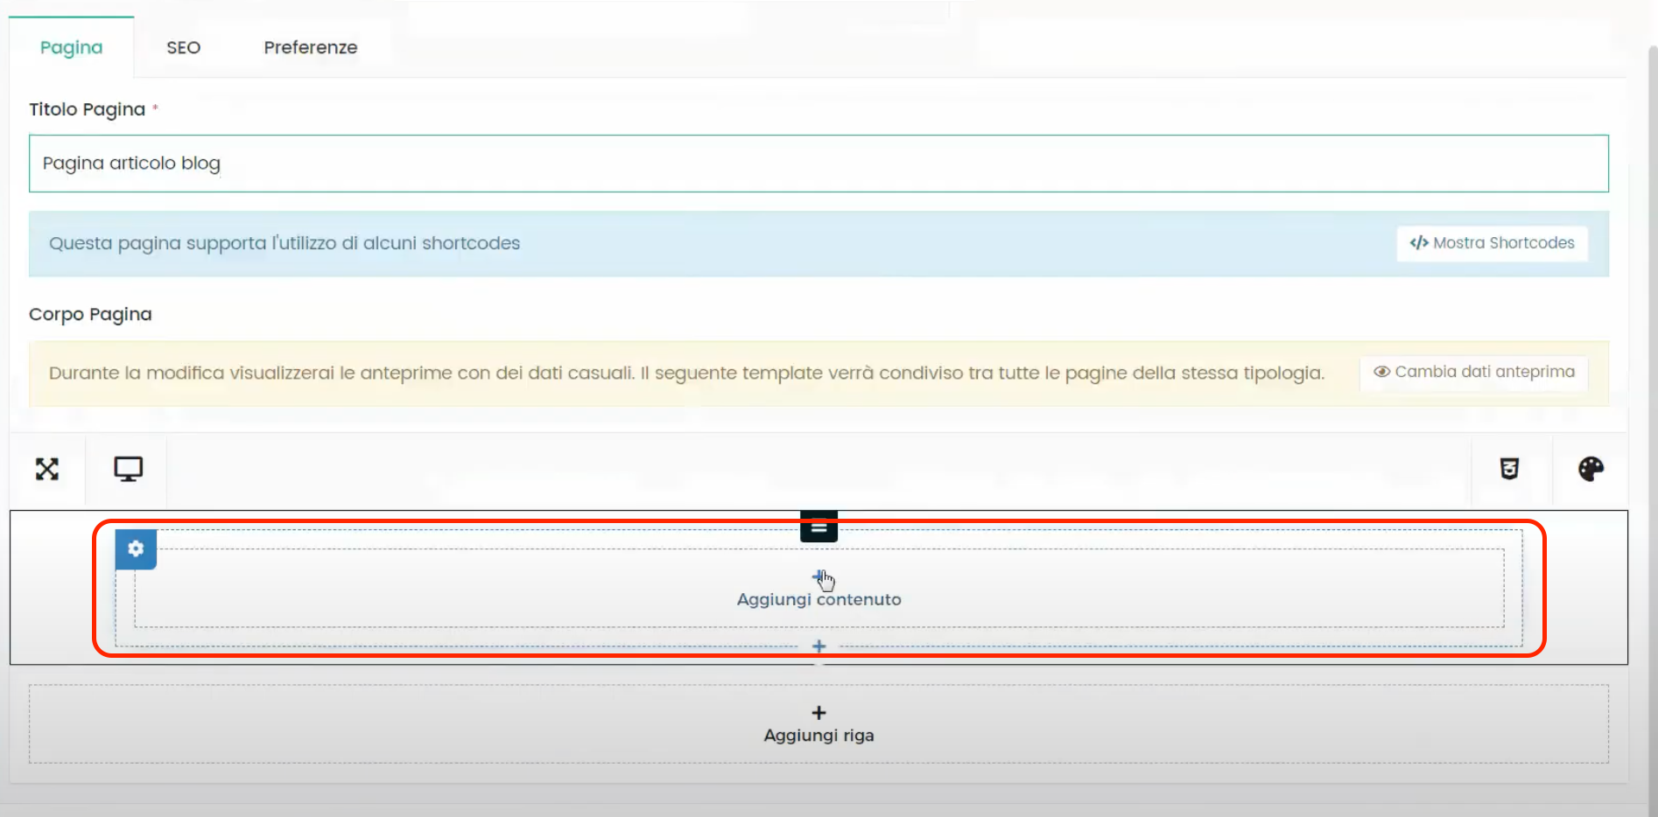Click the blue shortcodes info banner text
This screenshot has width=1658, height=817.
click(285, 243)
